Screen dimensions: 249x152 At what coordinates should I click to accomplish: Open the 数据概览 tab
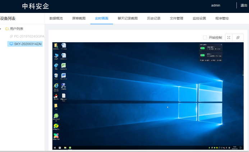pyautogui.click(x=56, y=18)
